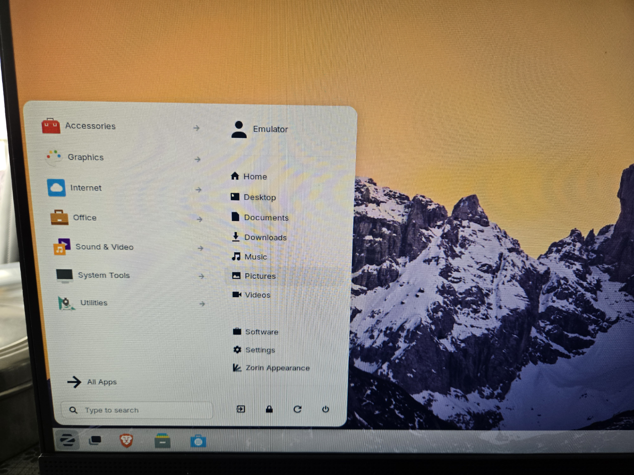
Task: Click the red Accessories toolbox icon
Action: pyautogui.click(x=51, y=126)
